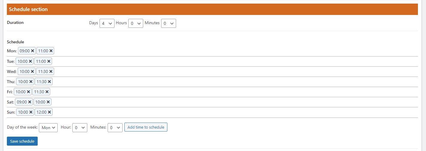Remove the Fri 10:00 time slot
This screenshot has width=426, height=151.
tap(28, 92)
